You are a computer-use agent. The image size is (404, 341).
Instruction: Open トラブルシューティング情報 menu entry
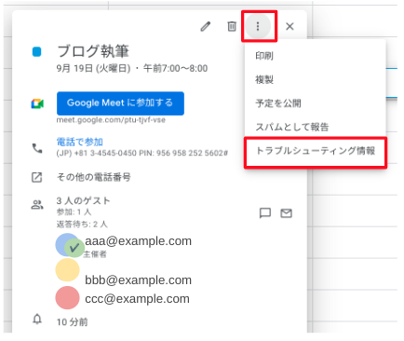[x=316, y=151]
